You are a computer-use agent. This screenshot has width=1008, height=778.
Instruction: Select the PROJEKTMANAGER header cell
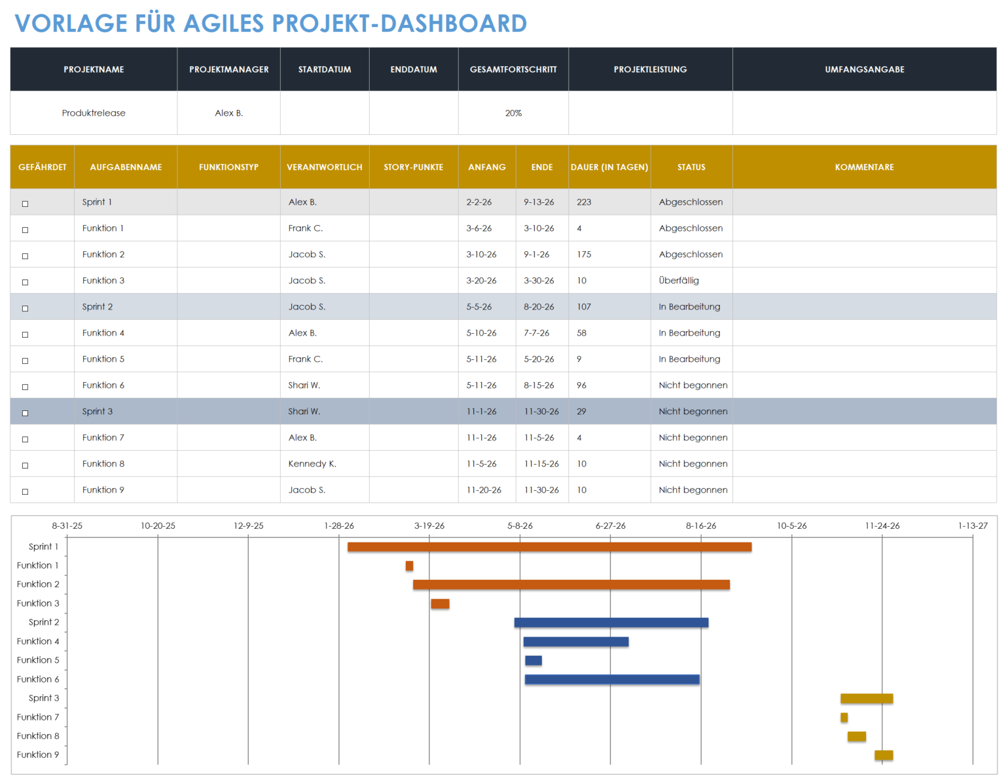229,69
